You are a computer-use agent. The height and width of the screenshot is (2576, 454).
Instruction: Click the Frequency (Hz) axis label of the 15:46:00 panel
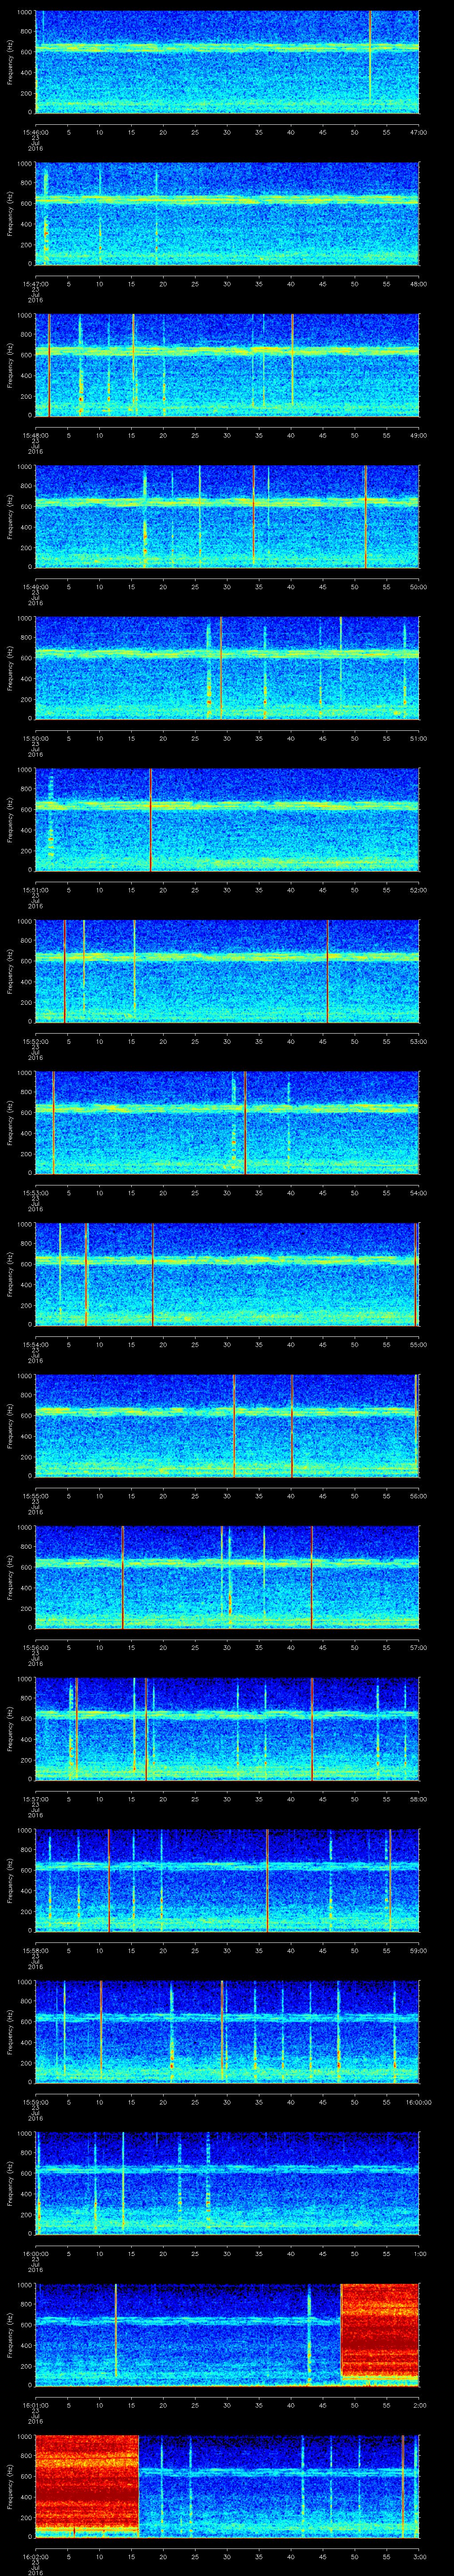(10, 62)
